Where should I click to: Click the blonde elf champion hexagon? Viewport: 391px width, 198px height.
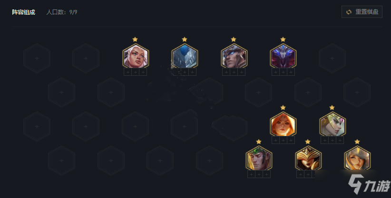(332, 124)
